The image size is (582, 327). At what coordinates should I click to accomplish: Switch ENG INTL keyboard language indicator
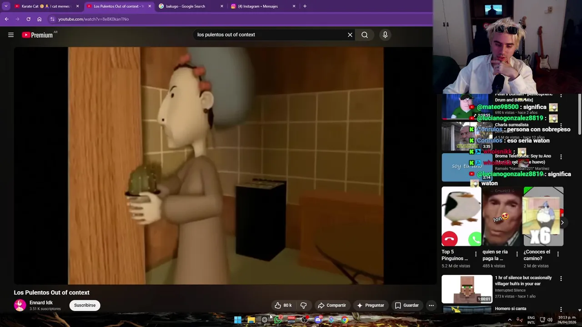pyautogui.click(x=531, y=320)
